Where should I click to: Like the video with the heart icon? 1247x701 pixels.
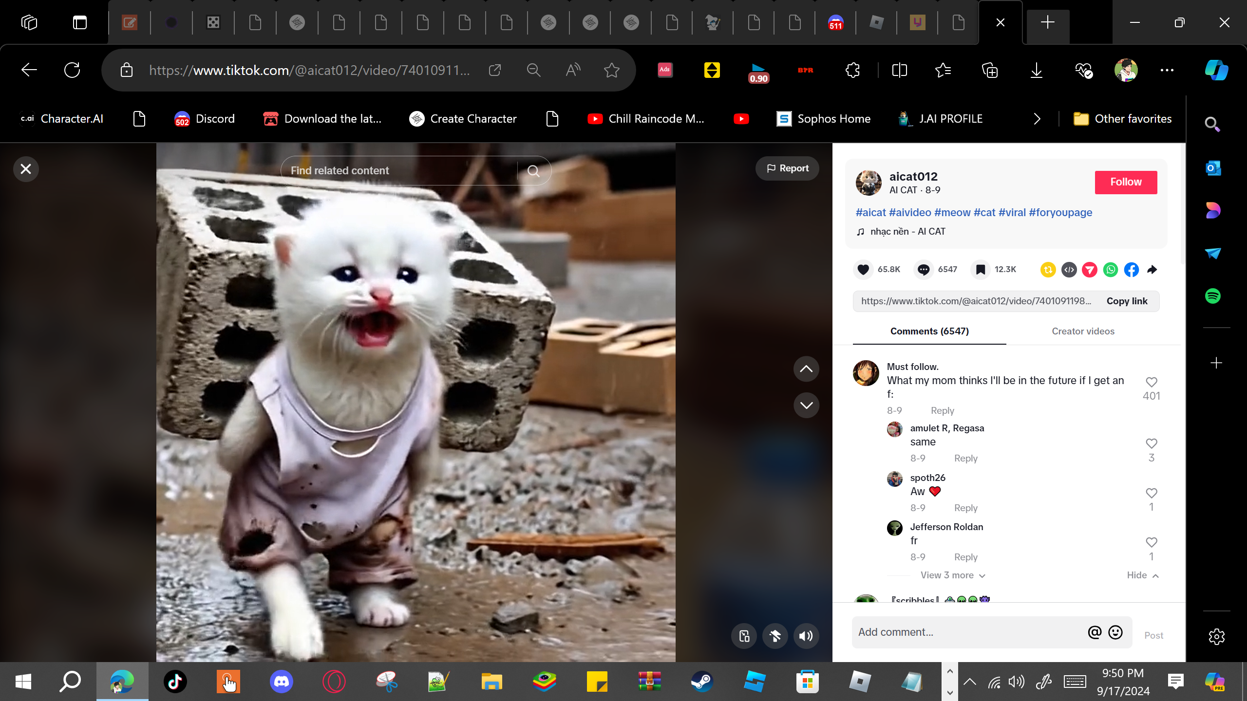pyautogui.click(x=863, y=269)
